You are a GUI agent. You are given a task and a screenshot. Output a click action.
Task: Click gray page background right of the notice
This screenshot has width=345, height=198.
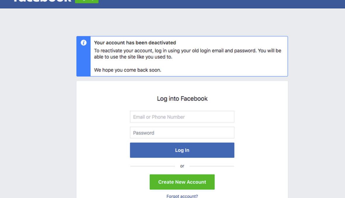[x=316, y=56]
